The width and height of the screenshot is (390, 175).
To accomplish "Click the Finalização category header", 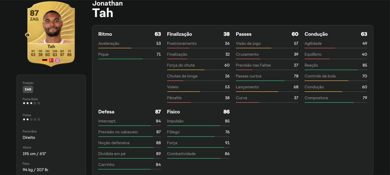I will click(179, 34).
